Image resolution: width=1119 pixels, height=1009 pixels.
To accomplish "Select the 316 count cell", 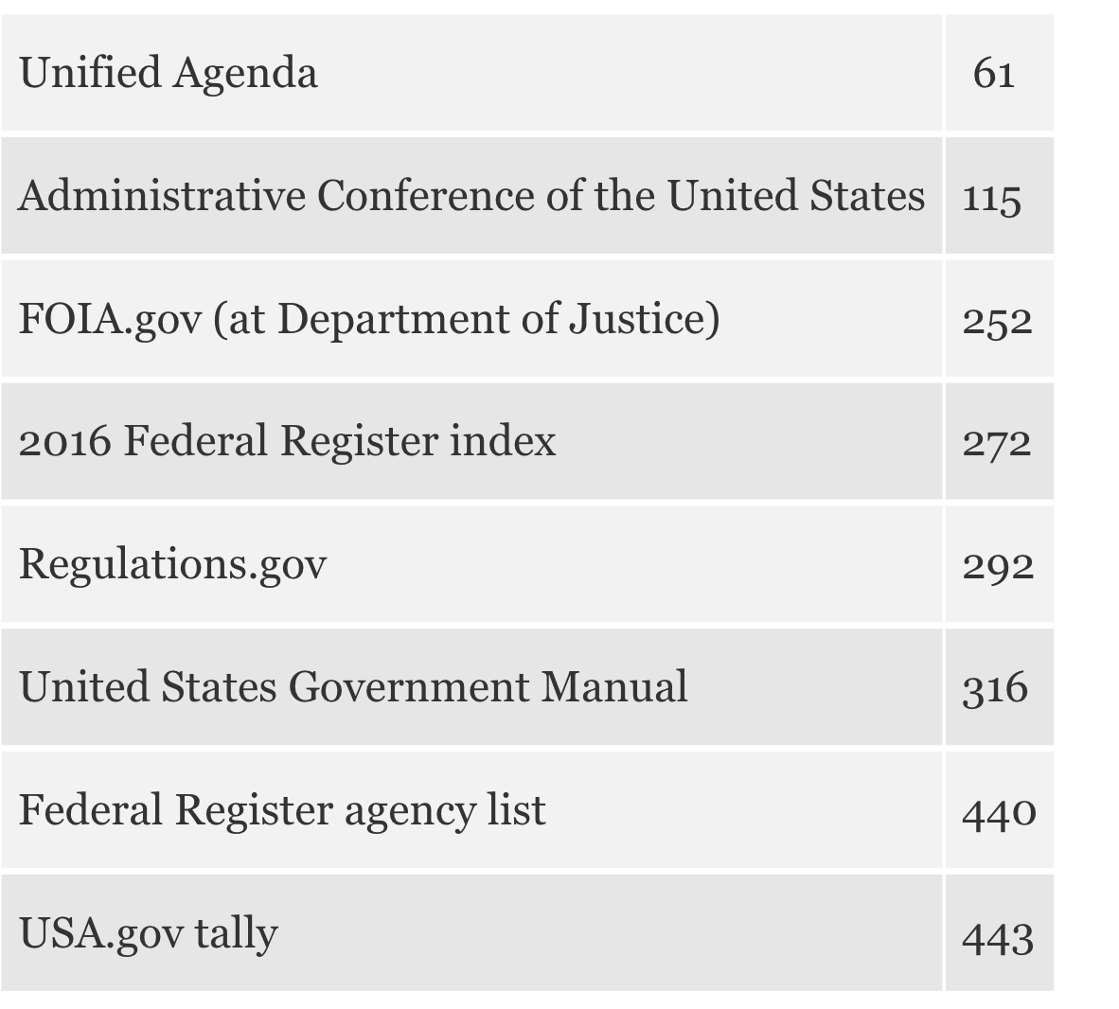I will pyautogui.click(x=995, y=689).
